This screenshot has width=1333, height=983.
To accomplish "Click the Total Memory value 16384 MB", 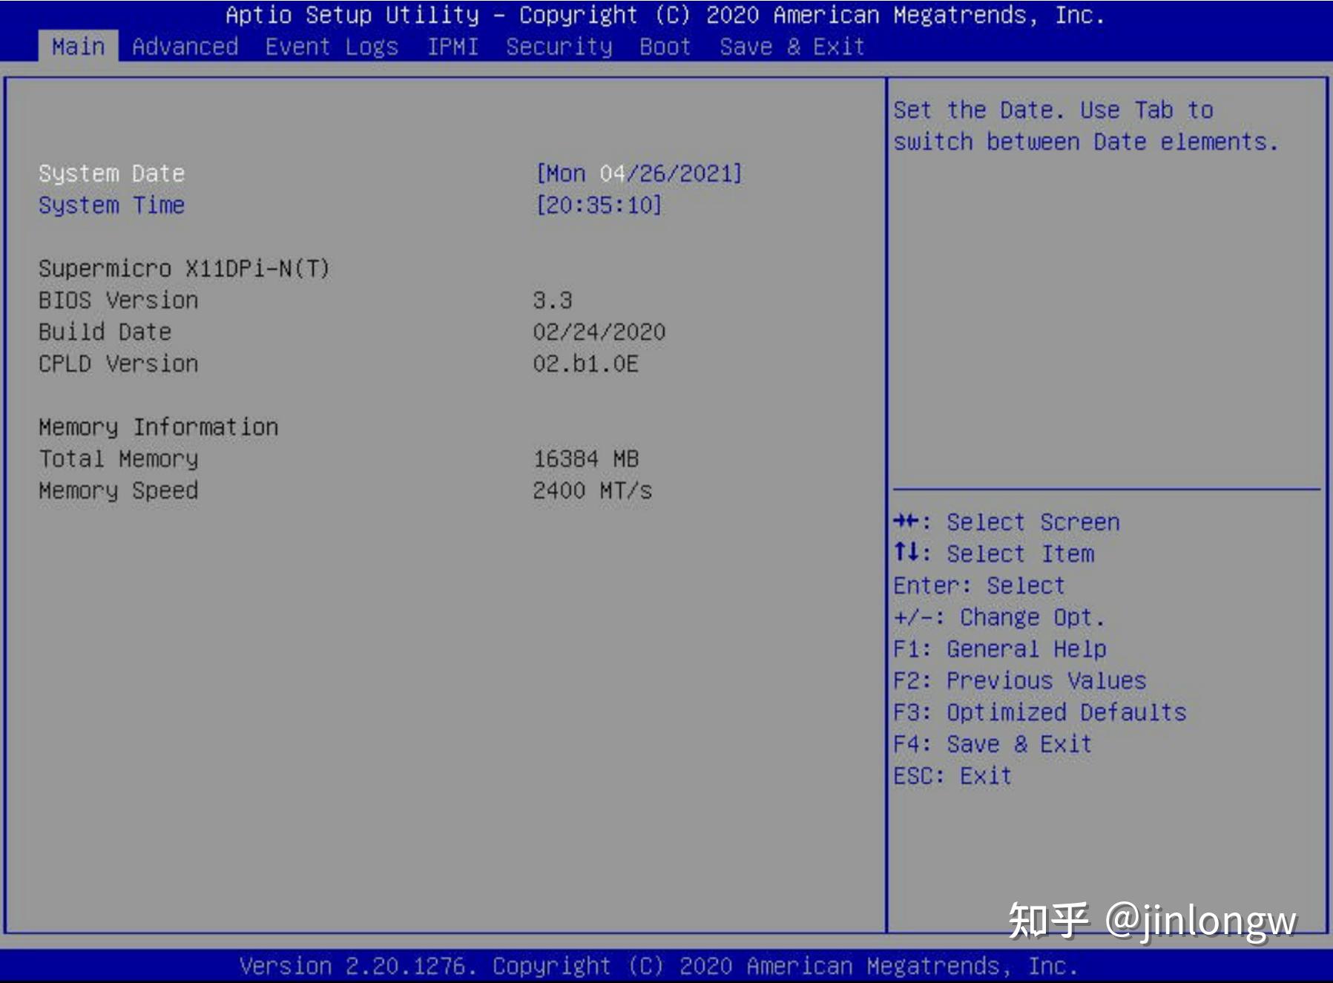I will coord(585,459).
